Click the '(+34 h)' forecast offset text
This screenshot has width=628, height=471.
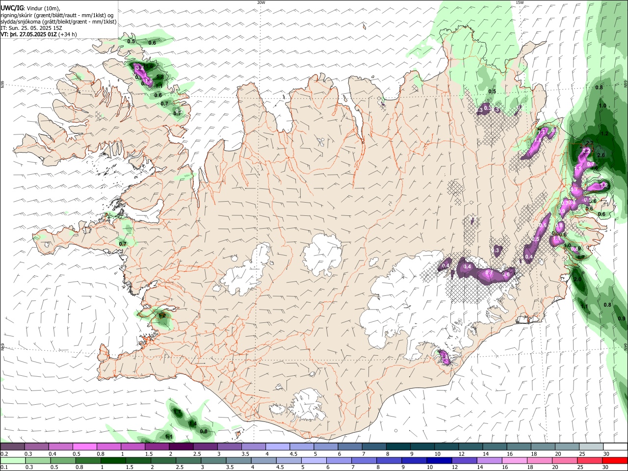pyautogui.click(x=67, y=34)
